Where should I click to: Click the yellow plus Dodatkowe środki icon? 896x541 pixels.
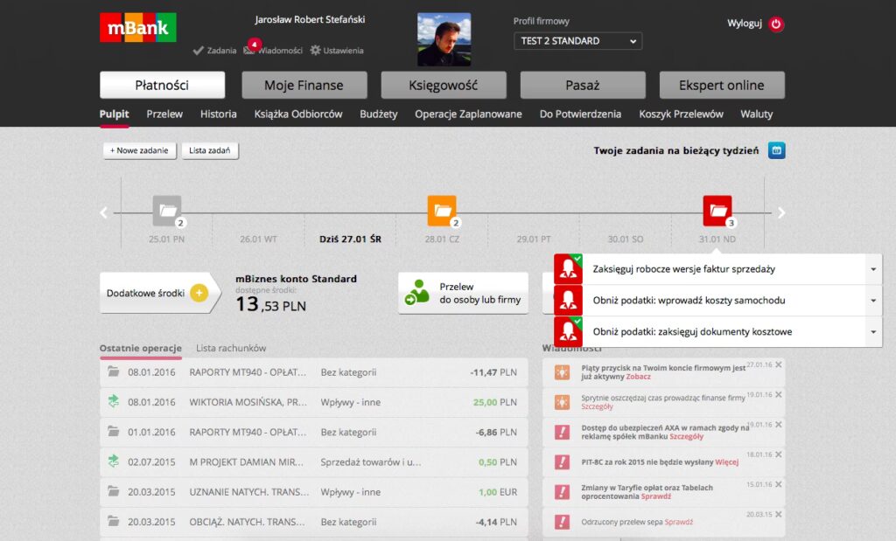[199, 293]
